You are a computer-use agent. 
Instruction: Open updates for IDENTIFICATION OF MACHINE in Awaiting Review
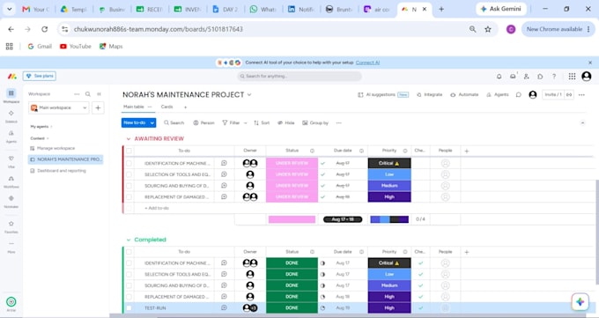point(225,163)
